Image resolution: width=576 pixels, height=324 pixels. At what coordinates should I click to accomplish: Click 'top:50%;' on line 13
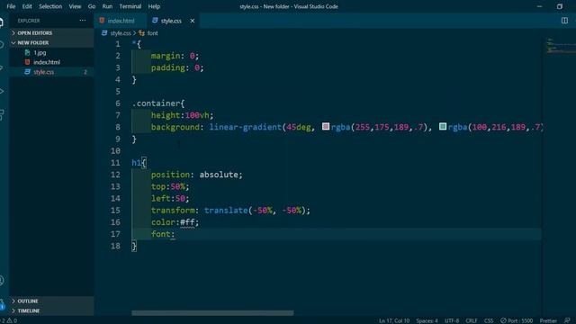pyautogui.click(x=170, y=186)
